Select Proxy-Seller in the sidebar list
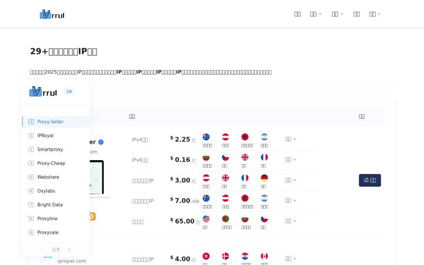The image size is (424, 265). click(56, 122)
